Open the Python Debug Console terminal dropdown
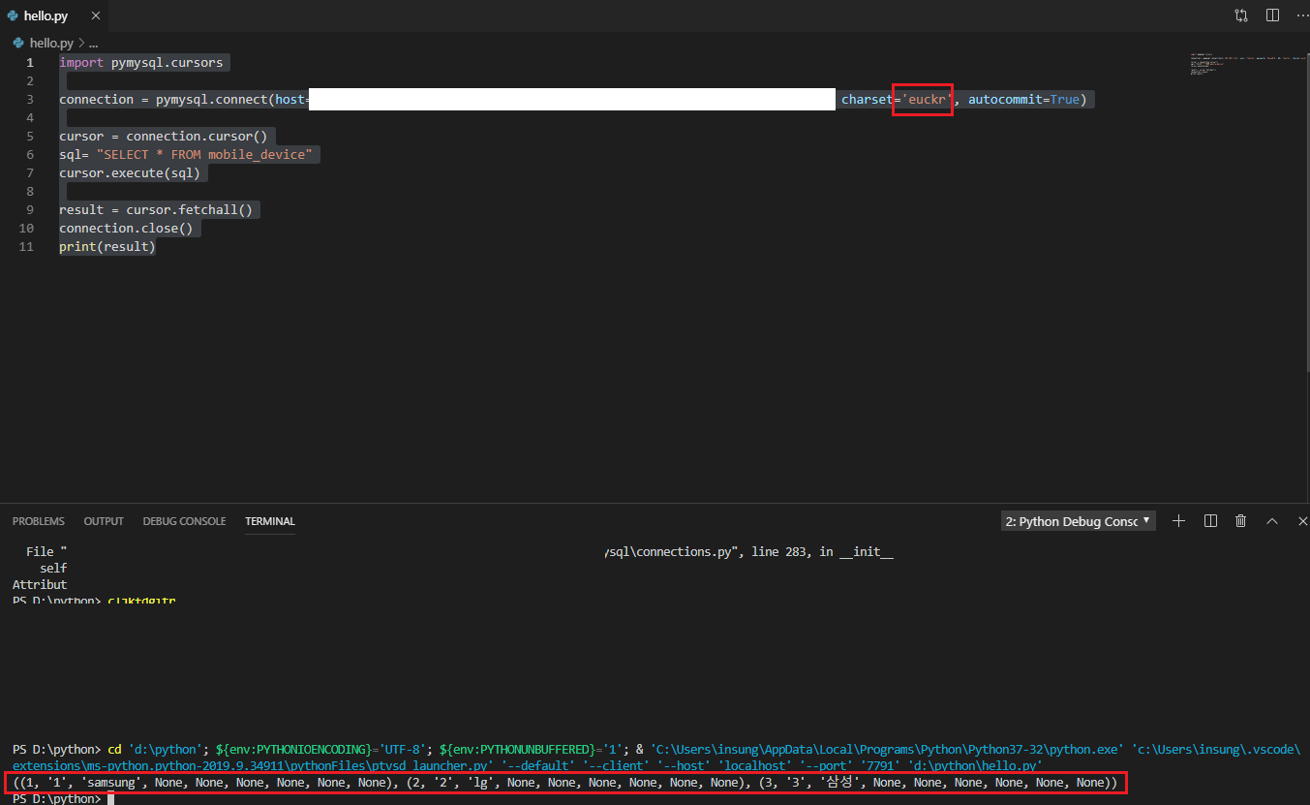The width and height of the screenshot is (1310, 805). [x=1079, y=521]
